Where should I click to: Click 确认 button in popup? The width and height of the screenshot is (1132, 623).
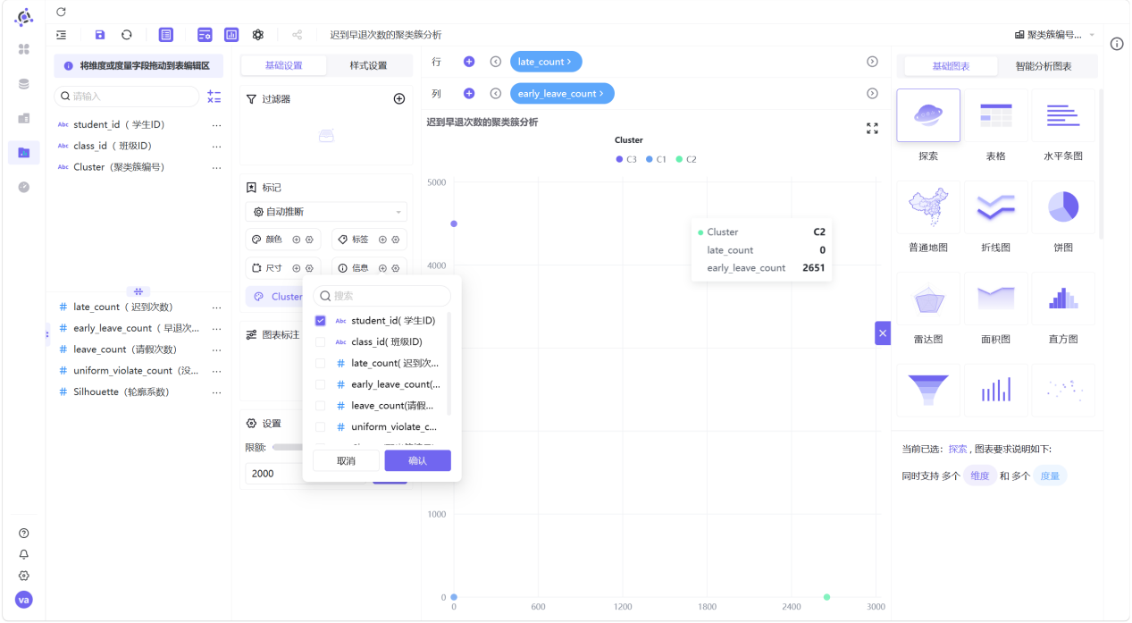(x=417, y=460)
